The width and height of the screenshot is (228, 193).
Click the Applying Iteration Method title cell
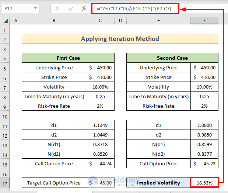(120, 39)
